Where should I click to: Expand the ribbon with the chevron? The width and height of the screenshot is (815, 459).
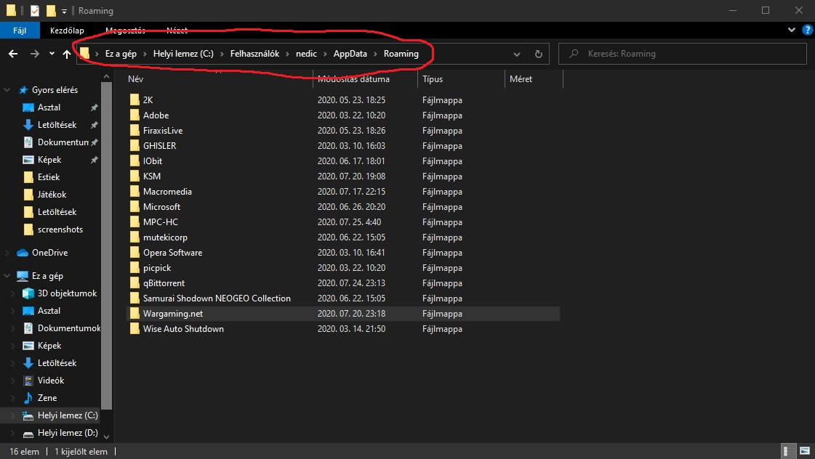coord(792,30)
